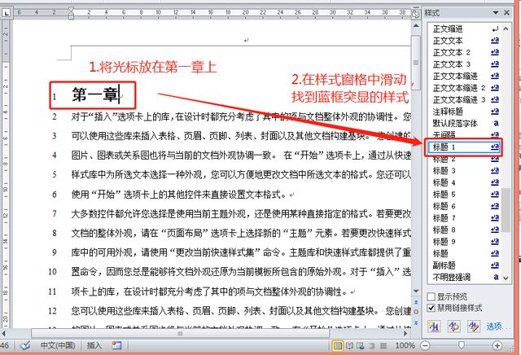
Task: Toggle the View Ruler button above the scrollbar
Action: click(x=416, y=14)
